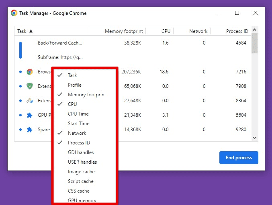This screenshot has height=205, width=272.
Task: Click the memory value 27,648K
Action: pos(133,101)
